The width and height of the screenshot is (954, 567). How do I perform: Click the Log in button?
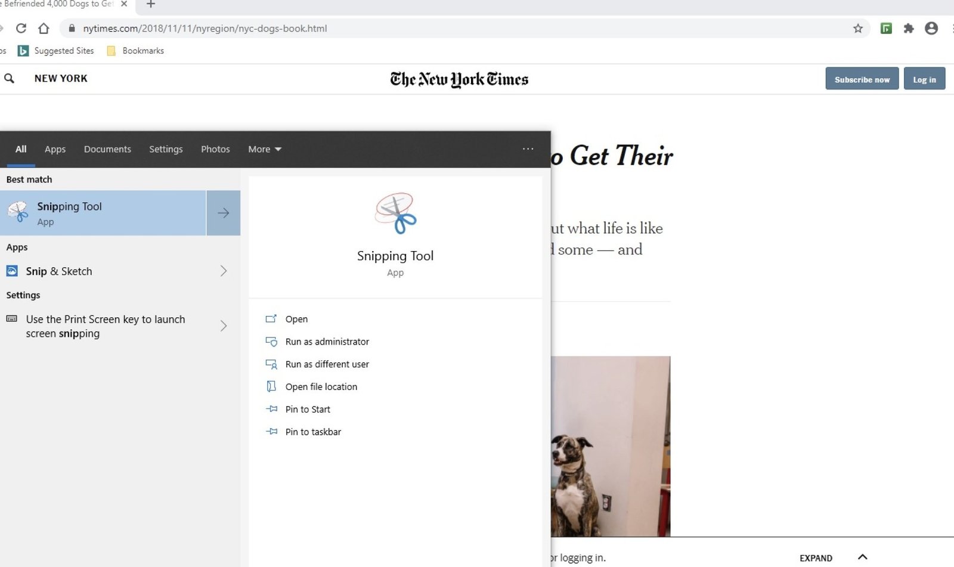(x=924, y=79)
